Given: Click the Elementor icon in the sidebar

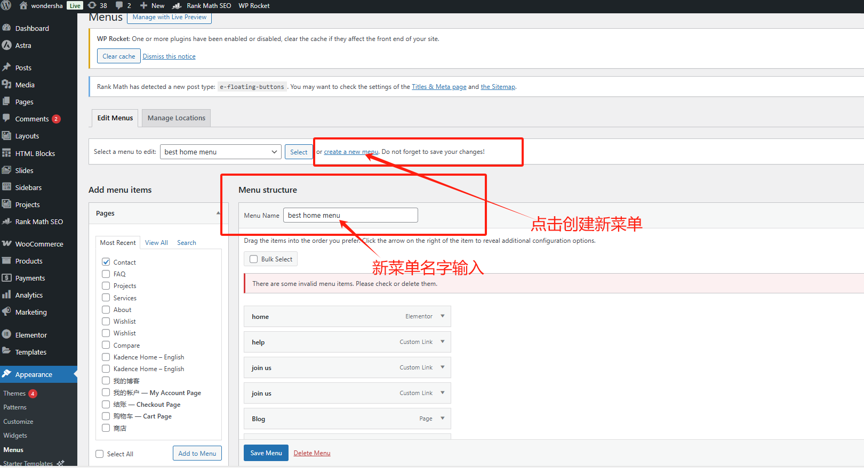Looking at the screenshot, I should point(6,334).
